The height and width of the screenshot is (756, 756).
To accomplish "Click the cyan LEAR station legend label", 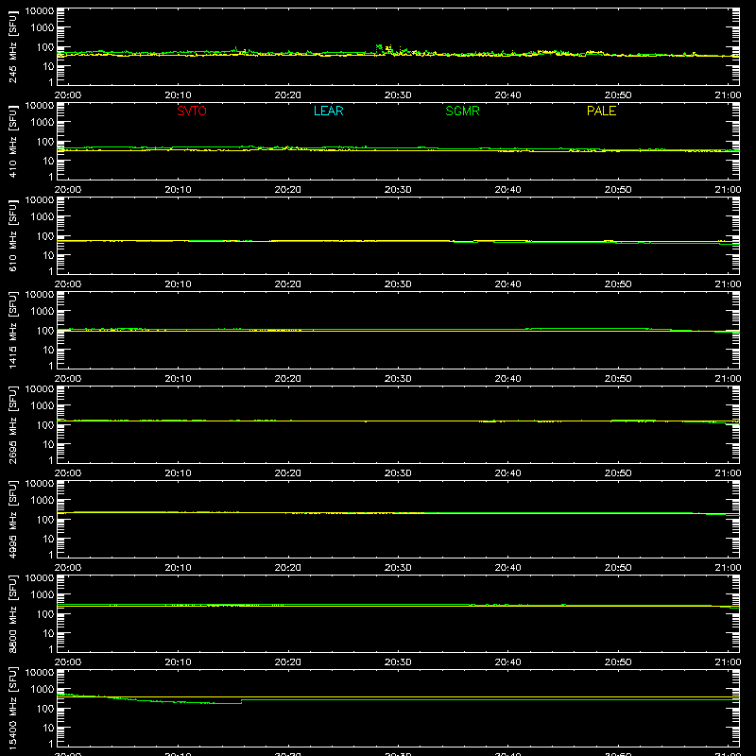I will point(328,111).
